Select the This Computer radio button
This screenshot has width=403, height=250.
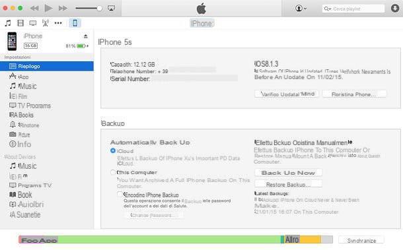point(113,172)
